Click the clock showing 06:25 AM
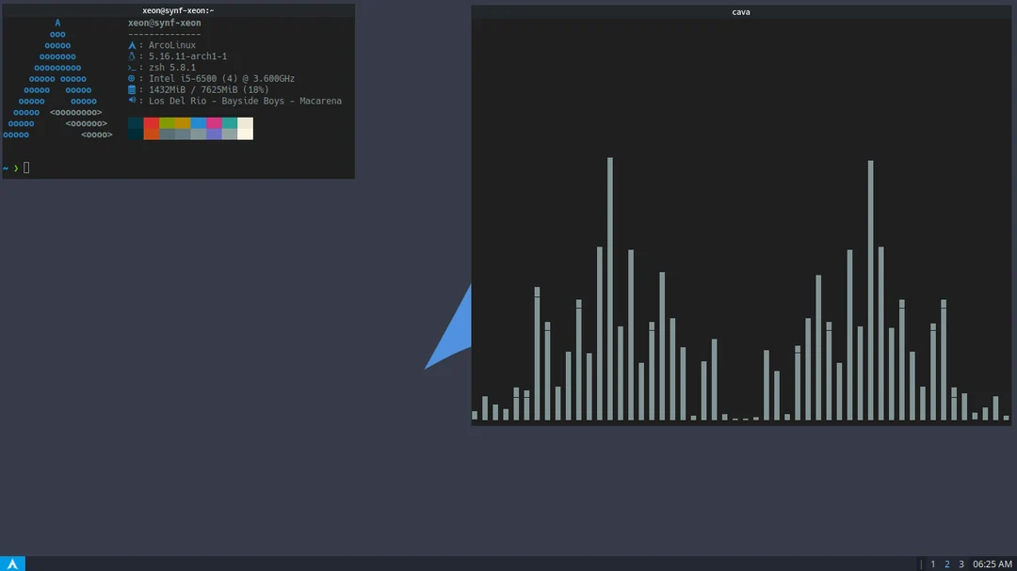 pos(992,563)
